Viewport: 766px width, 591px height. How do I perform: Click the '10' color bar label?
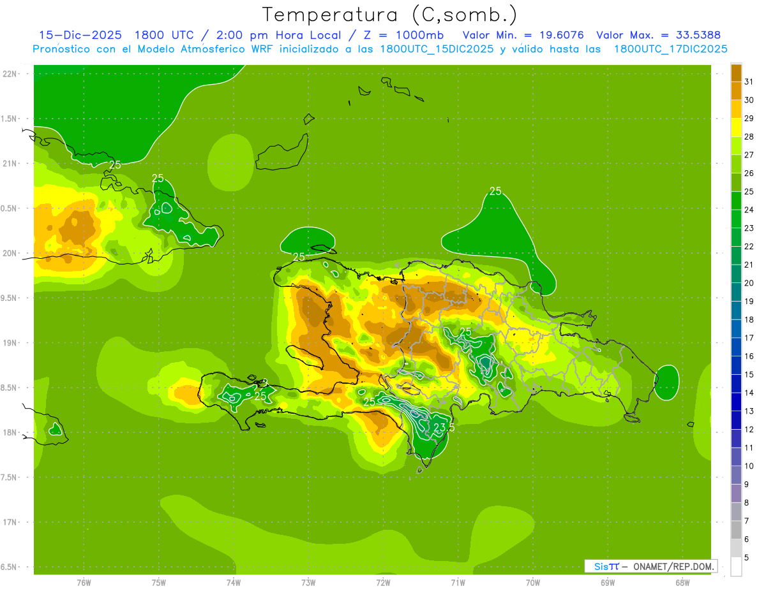coord(749,466)
